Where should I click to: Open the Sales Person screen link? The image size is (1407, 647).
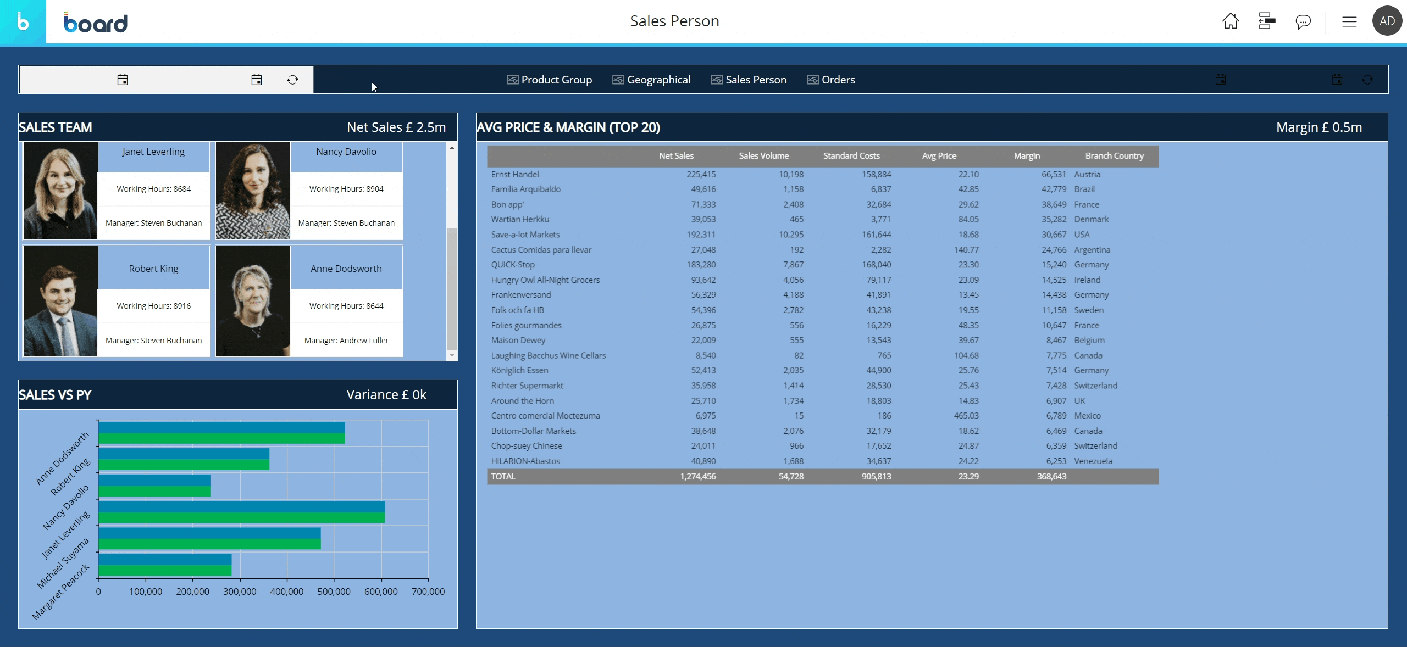[756, 80]
